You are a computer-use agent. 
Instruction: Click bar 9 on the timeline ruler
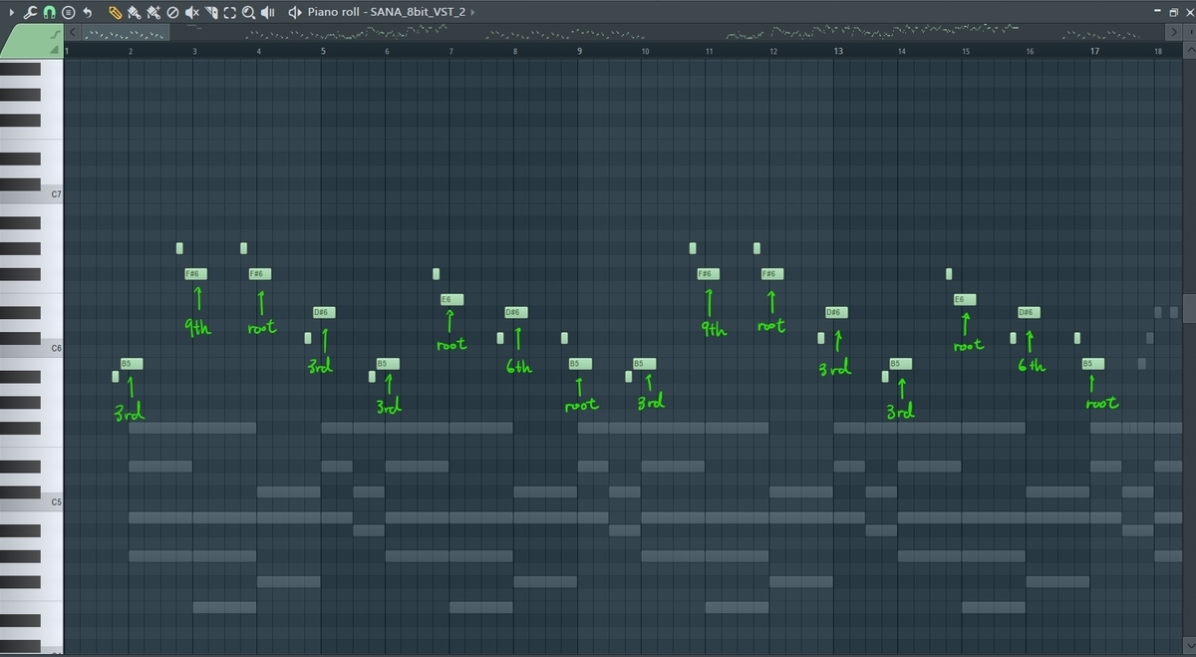coord(579,51)
